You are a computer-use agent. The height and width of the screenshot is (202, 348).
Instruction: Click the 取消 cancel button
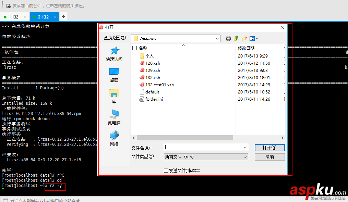[269, 157]
